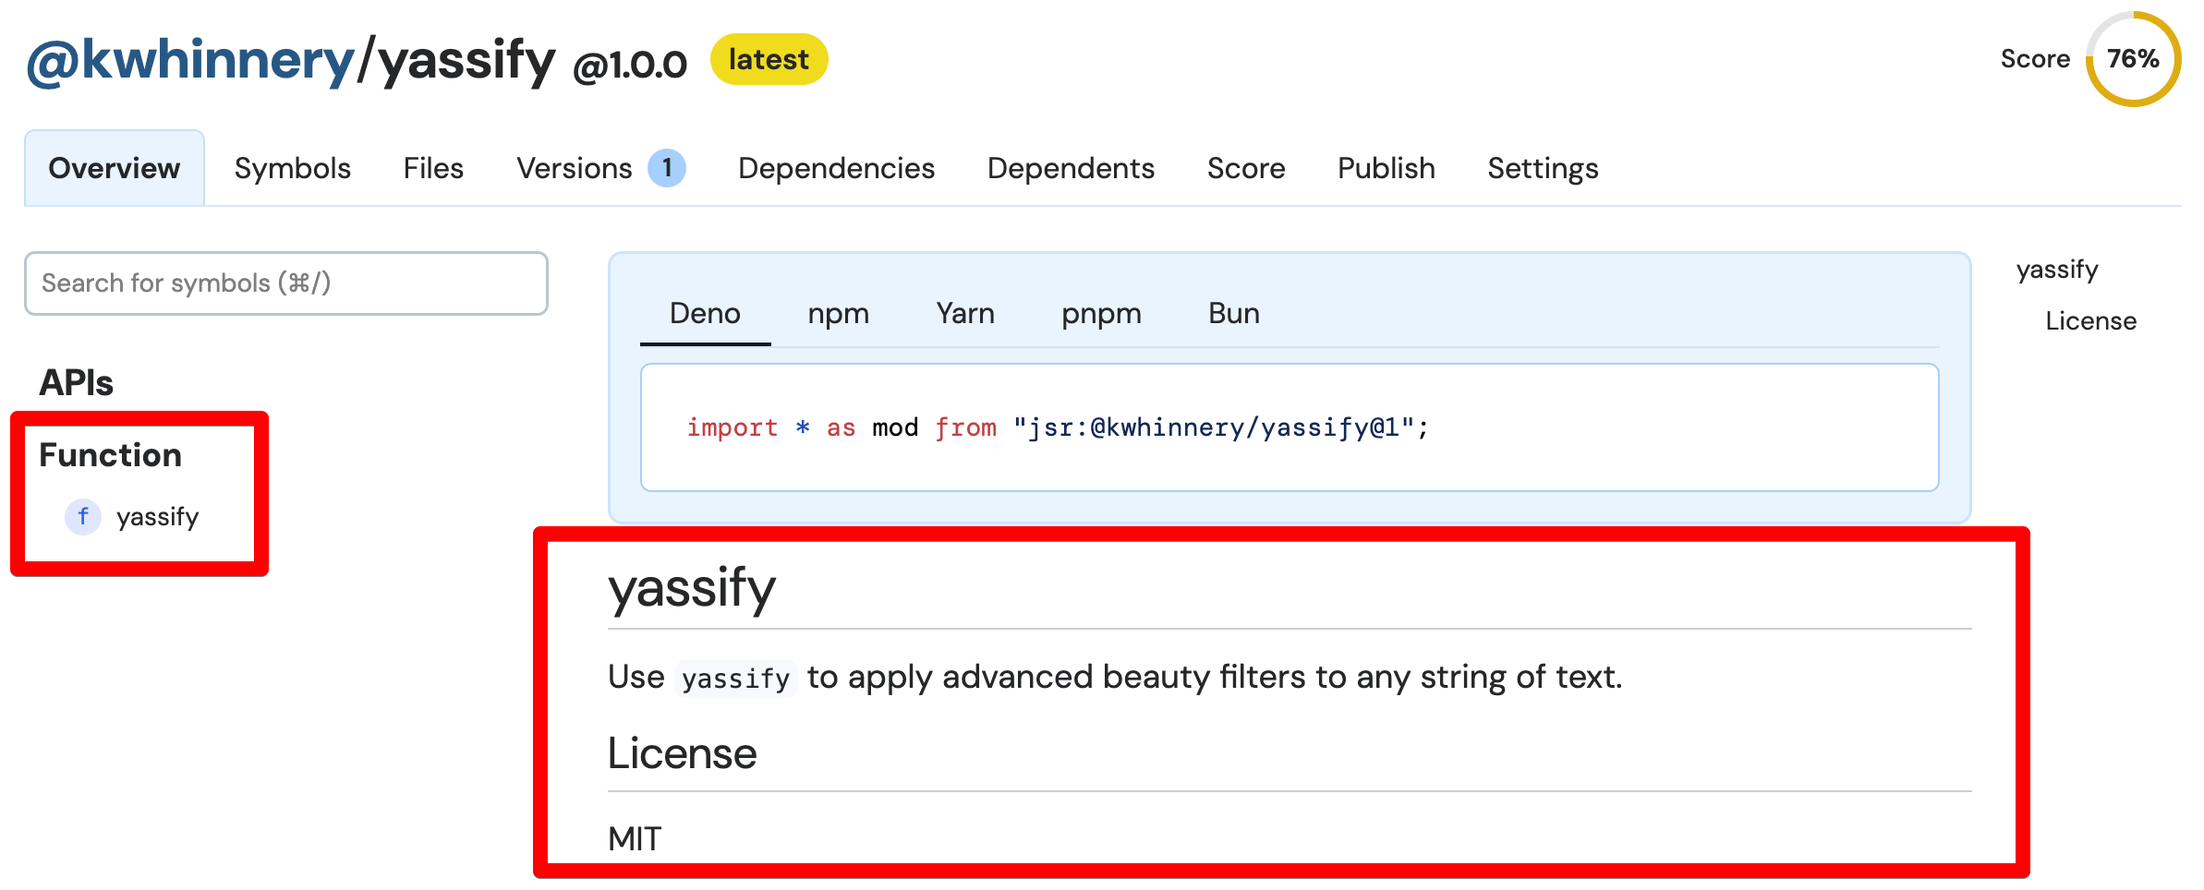Show Bun install instructions
The image size is (2204, 890).
[1233, 314]
